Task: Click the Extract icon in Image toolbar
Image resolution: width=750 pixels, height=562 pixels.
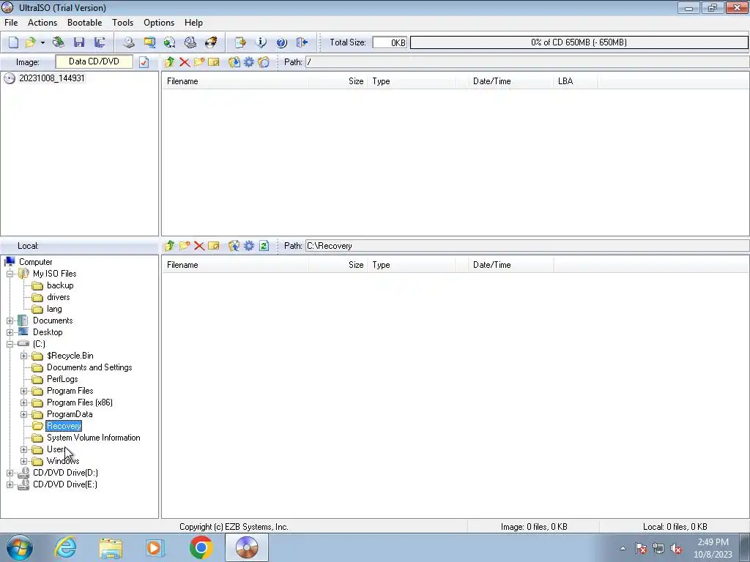Action: 234,62
